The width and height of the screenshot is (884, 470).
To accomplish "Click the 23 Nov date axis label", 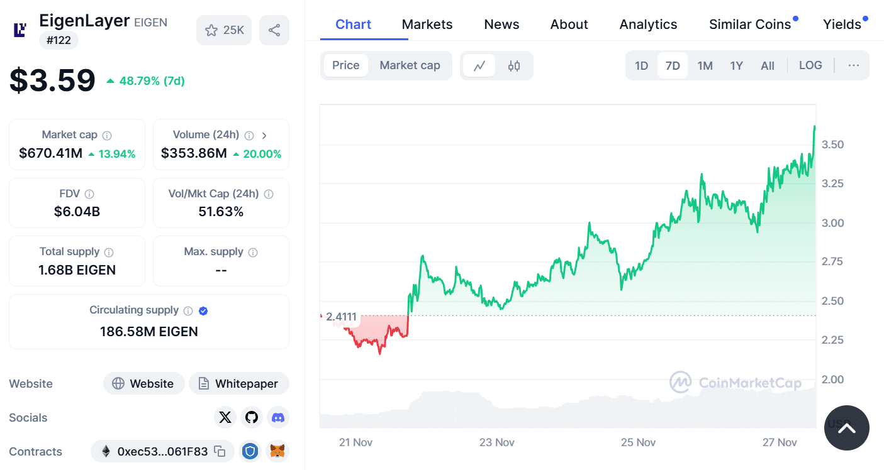I will click(x=496, y=442).
